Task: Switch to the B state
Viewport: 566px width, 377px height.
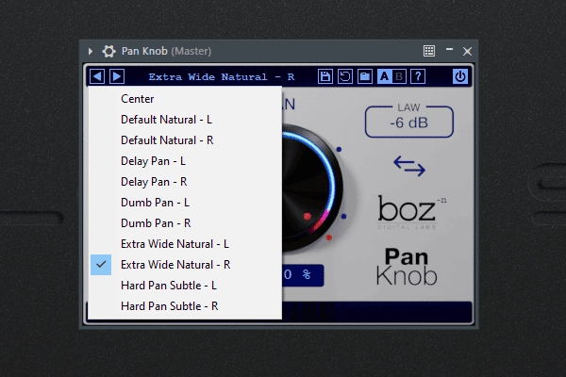Action: (x=399, y=76)
